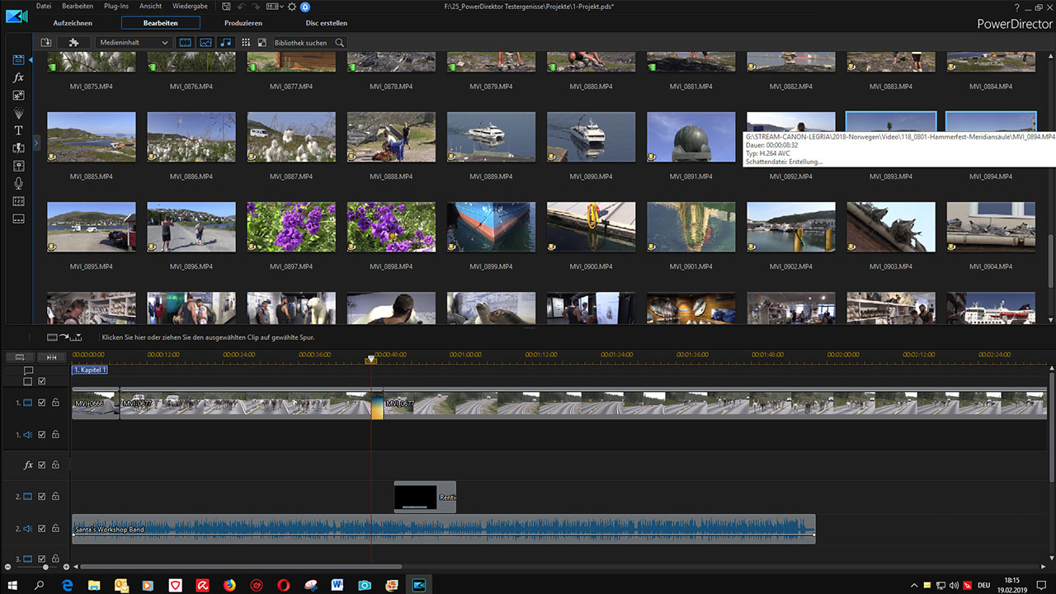
Task: Open the Wiedergabe menu
Action: point(190,7)
